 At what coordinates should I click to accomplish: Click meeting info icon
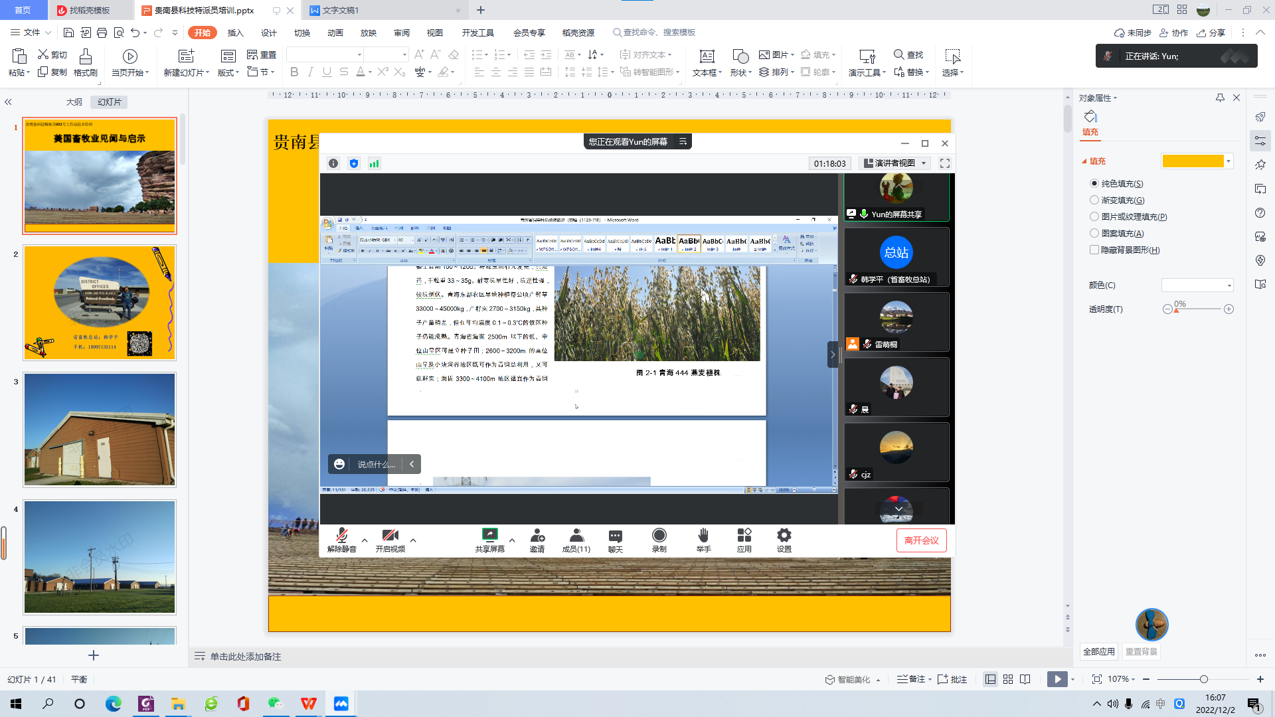333,163
